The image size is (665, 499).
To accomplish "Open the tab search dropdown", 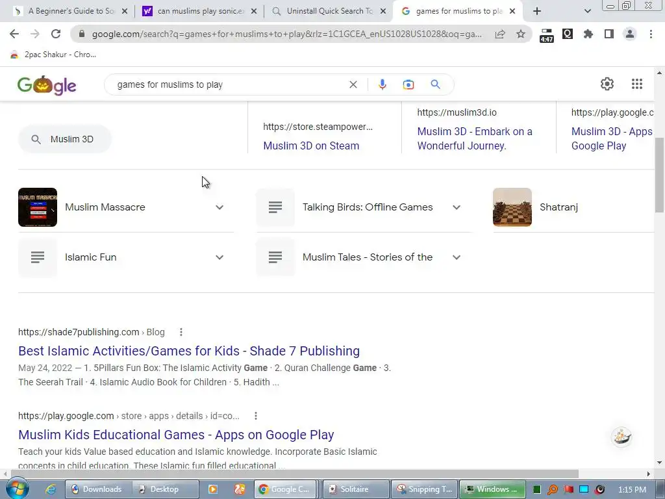I will [x=587, y=11].
